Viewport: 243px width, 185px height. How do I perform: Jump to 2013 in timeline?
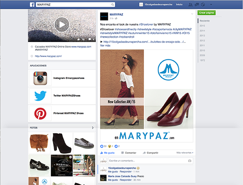point(202,36)
